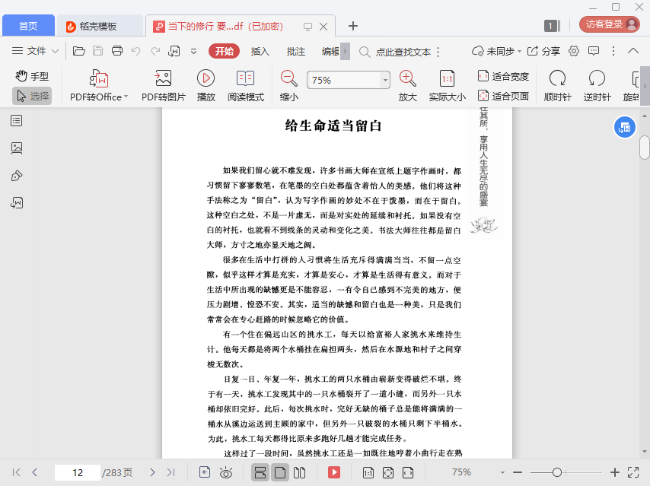
Task: Open the PDF转Office converter
Action: 99,86
